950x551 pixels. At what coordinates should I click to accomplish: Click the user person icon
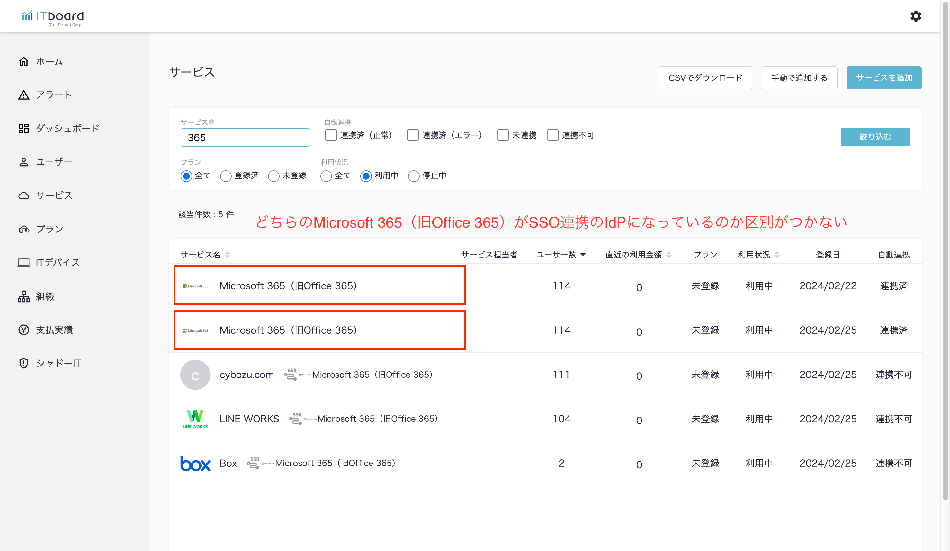24,162
